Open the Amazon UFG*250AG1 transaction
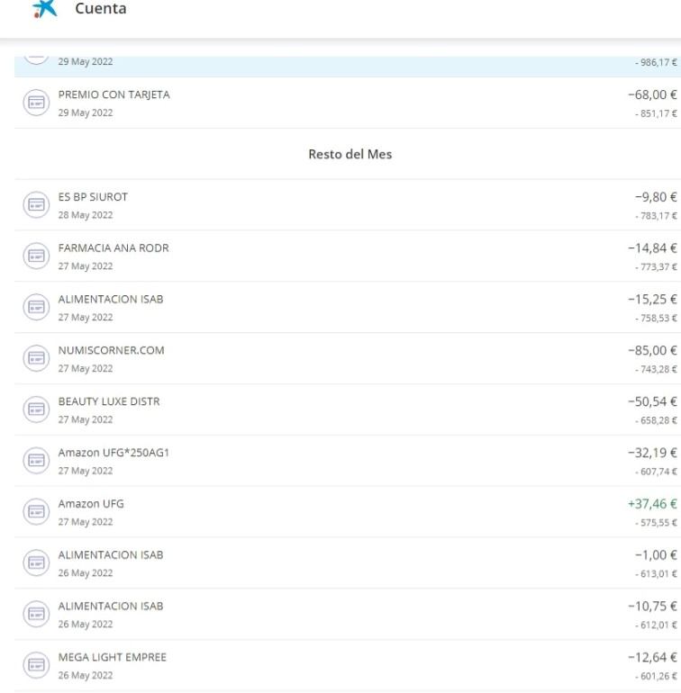The height and width of the screenshot is (693, 681). [113, 454]
